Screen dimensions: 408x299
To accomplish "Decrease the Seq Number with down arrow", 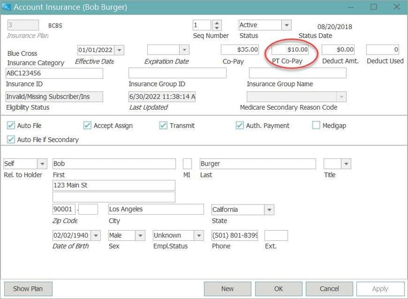I will coord(216,28).
